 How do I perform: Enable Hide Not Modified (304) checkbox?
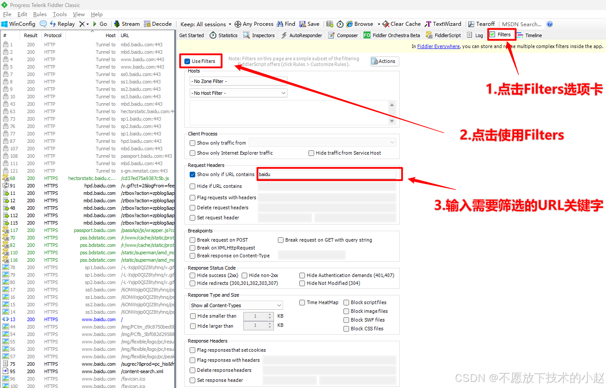pyautogui.click(x=302, y=283)
